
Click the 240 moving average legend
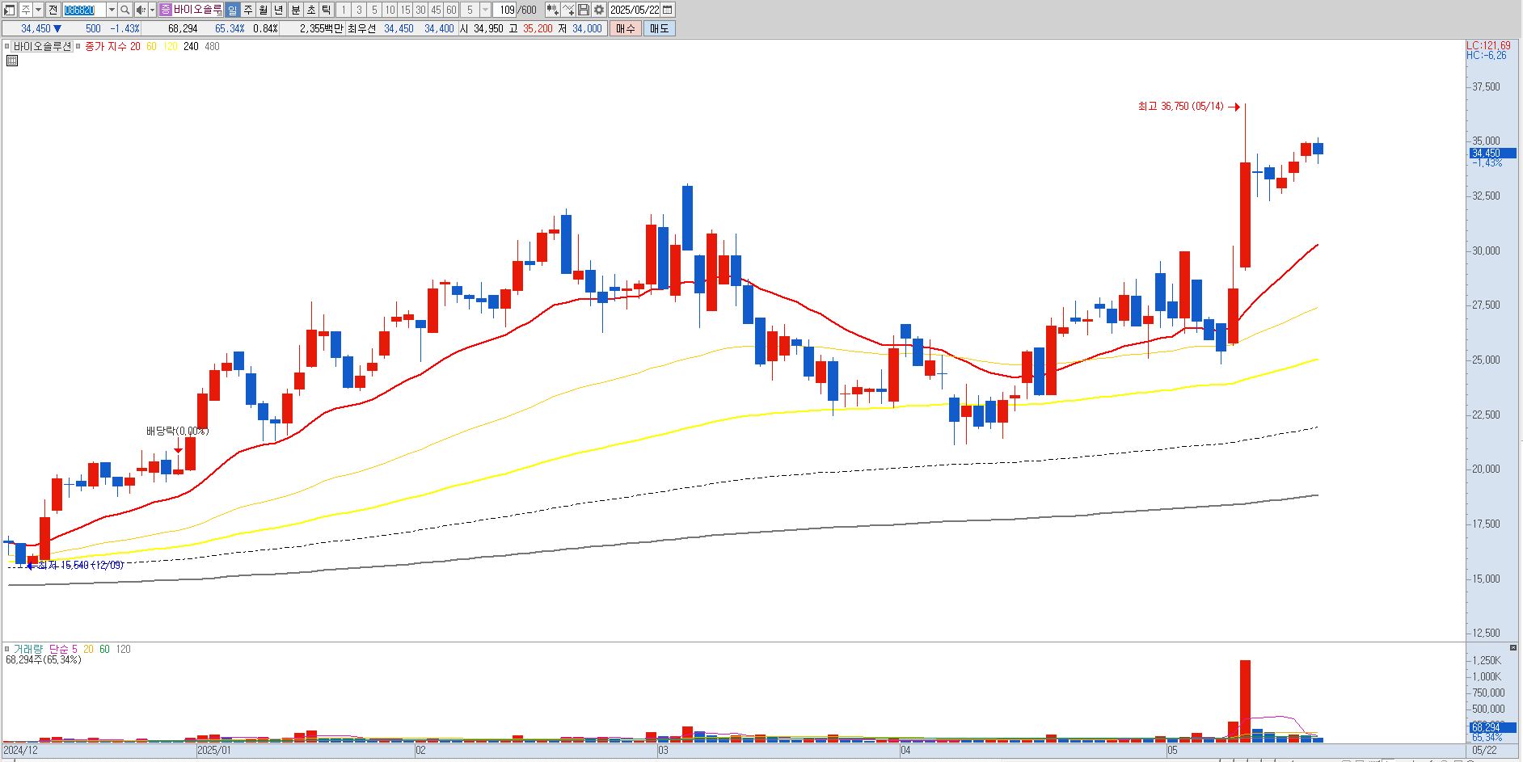191,46
